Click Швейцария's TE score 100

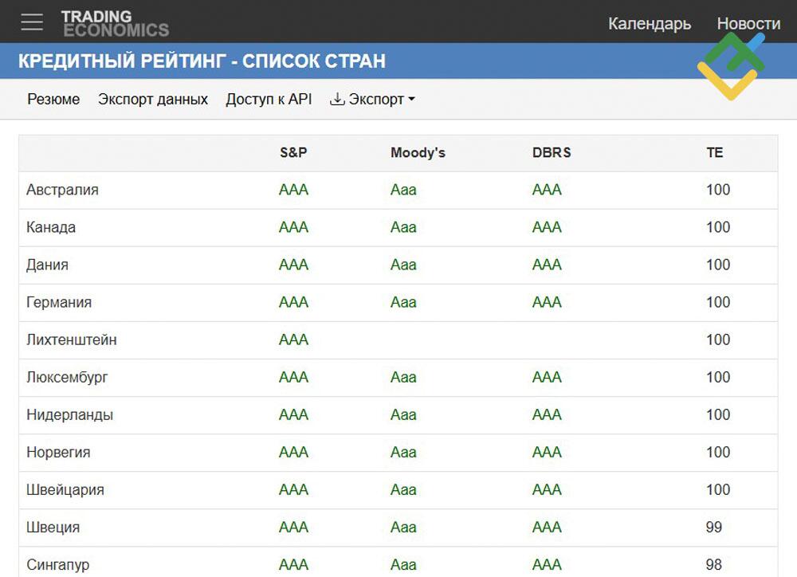point(718,490)
